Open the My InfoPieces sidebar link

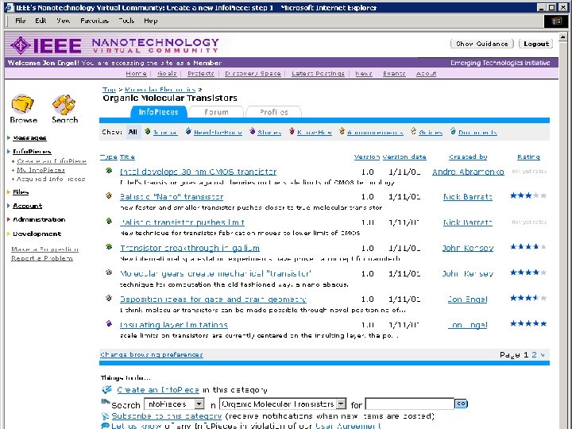(x=41, y=170)
